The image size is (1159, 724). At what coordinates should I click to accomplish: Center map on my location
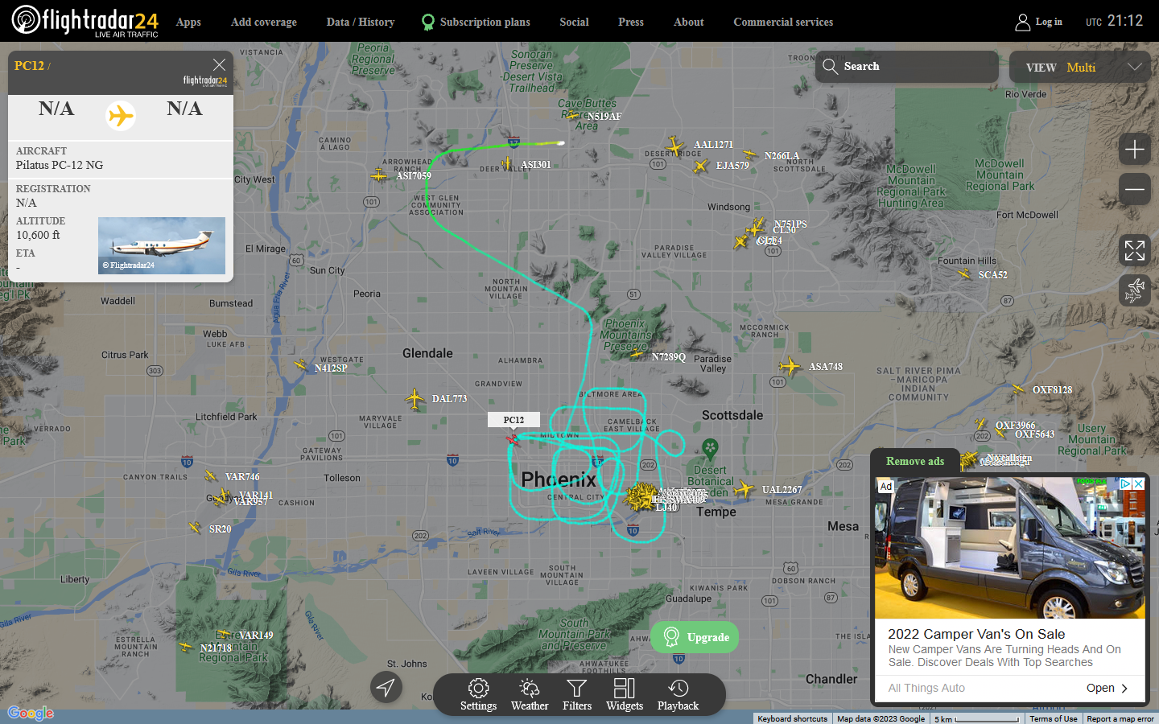point(386,687)
